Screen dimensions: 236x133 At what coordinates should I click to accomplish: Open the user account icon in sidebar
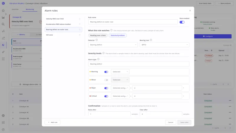pyautogui.click(x=3, y=129)
